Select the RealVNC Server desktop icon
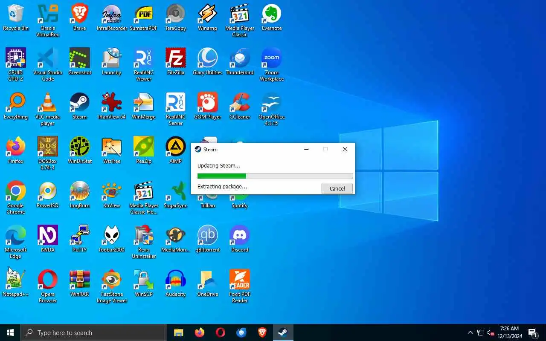 point(176,109)
